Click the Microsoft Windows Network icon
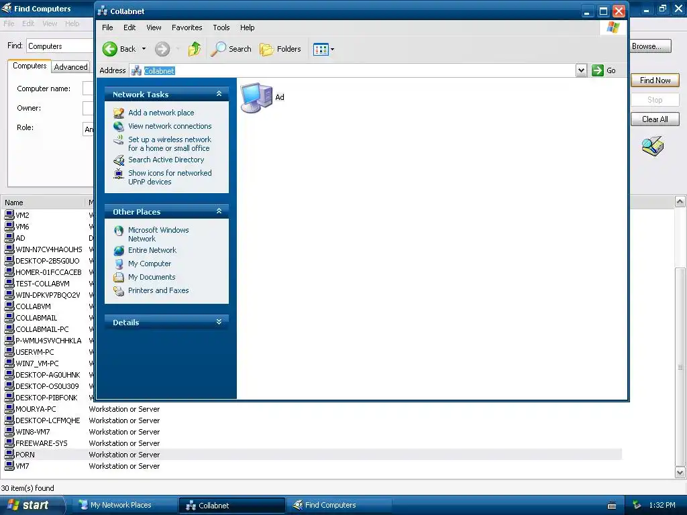 coord(119,231)
